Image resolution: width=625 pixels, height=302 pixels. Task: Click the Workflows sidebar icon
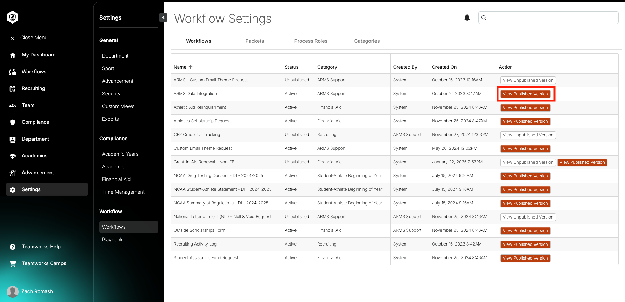(13, 72)
